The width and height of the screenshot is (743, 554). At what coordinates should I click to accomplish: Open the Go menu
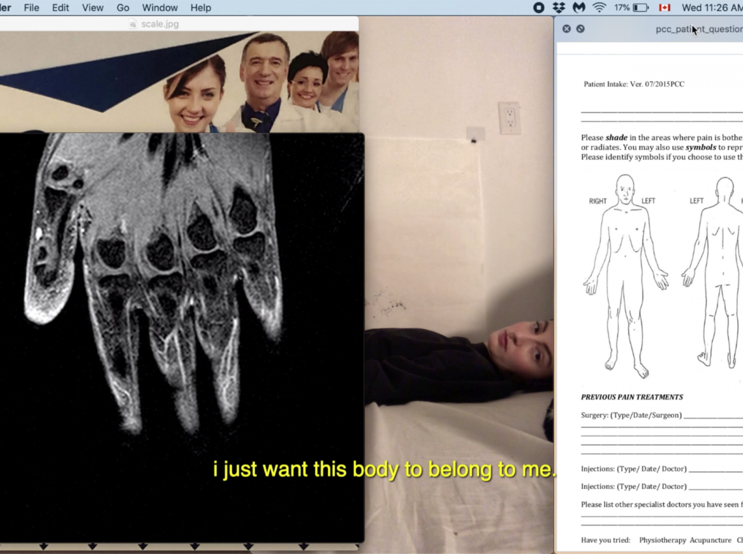coord(123,8)
